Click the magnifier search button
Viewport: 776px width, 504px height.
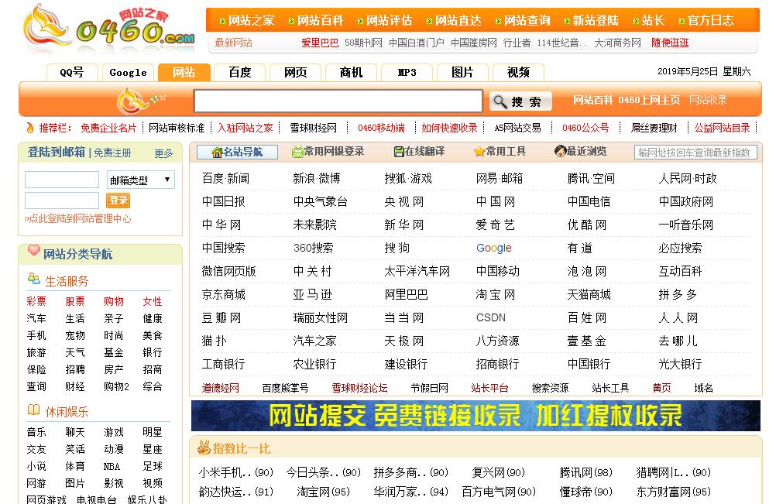(x=520, y=101)
